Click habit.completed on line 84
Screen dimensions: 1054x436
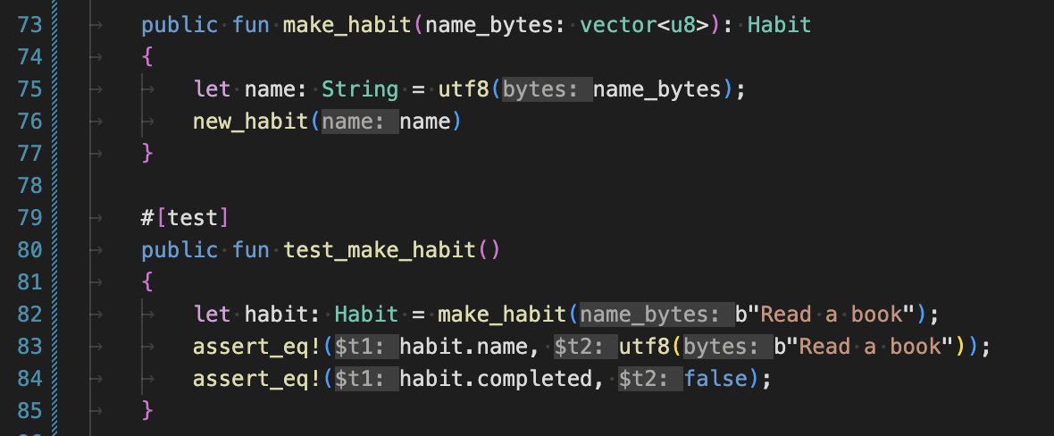[496, 379]
